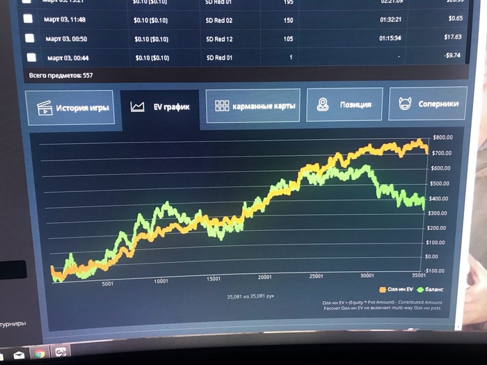Switch to the История игры tab
Image resolution: width=487 pixels, height=365 pixels.
click(70, 108)
